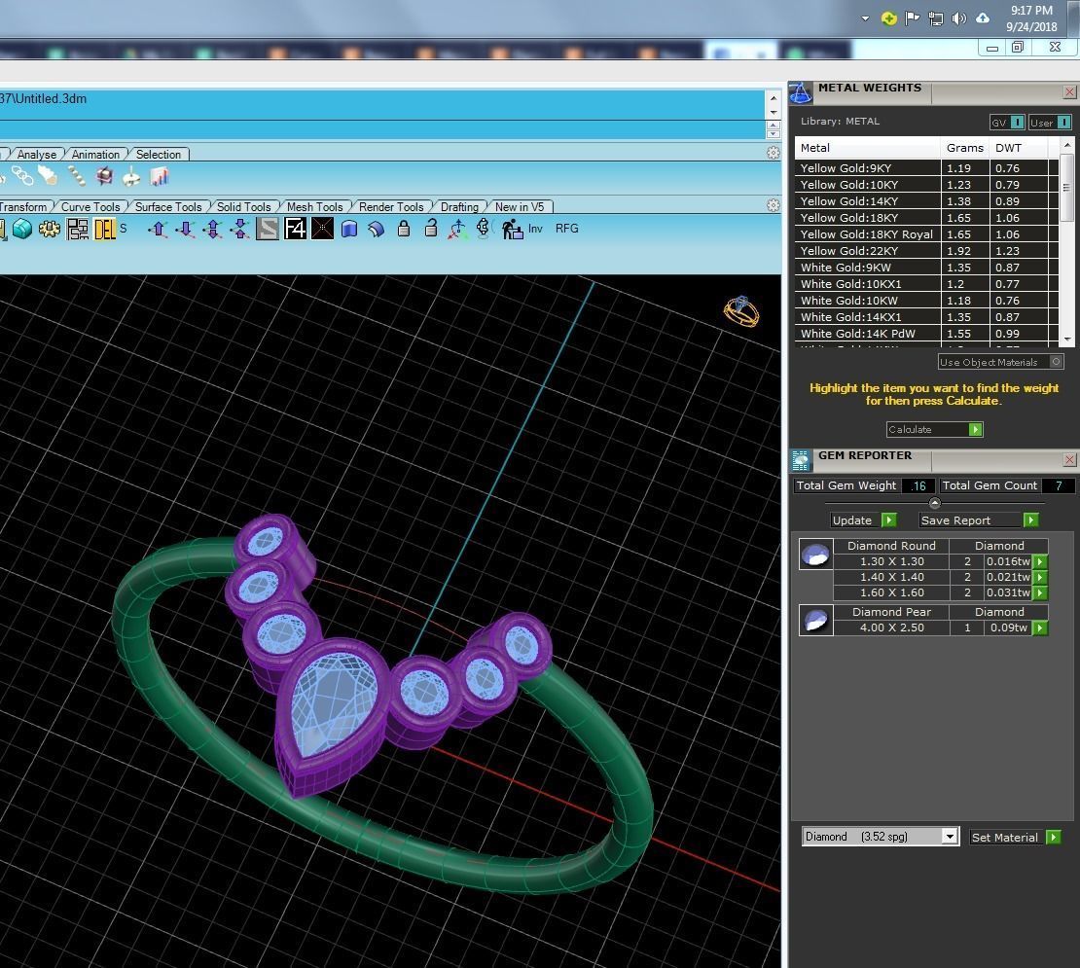Image resolution: width=1080 pixels, height=968 pixels.
Task: Click the chain links icon in toolbar
Action: [22, 176]
